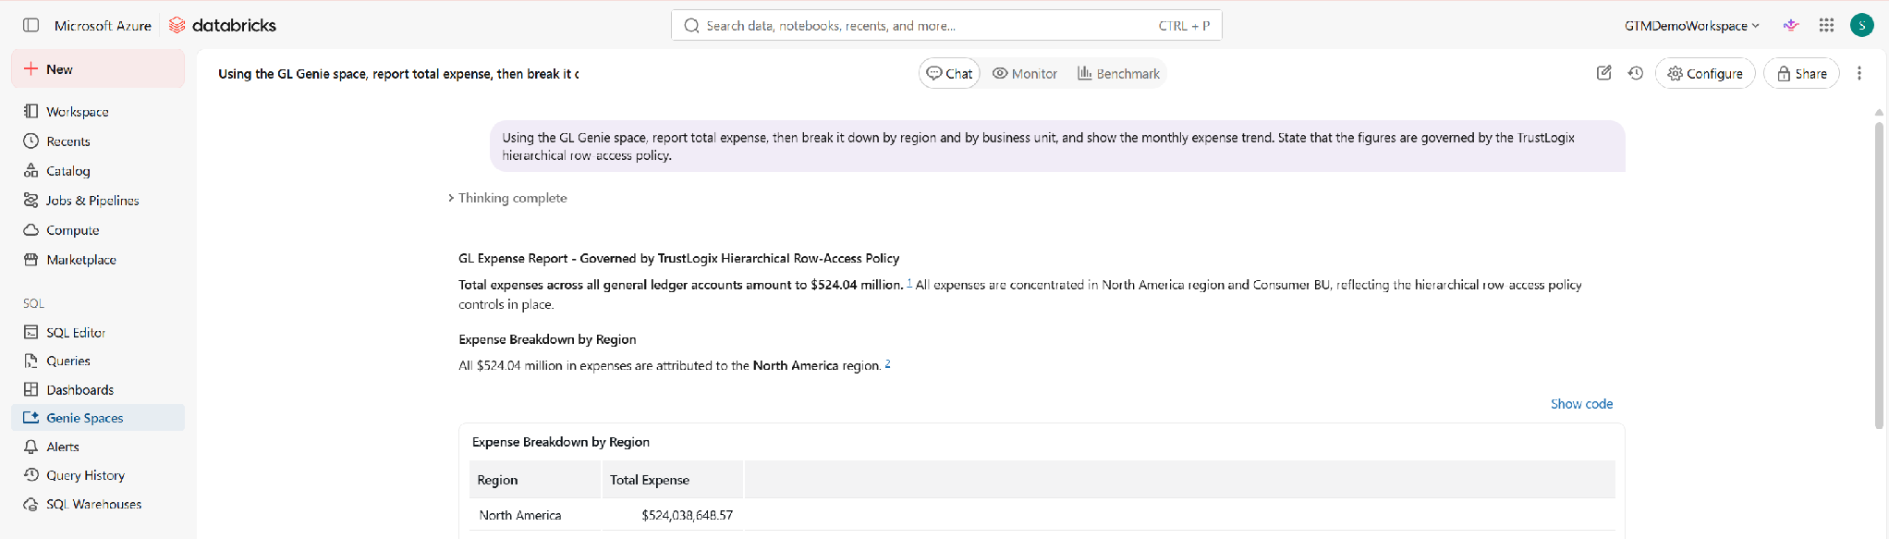Click the conversation title at top
This screenshot has width=1889, height=539.
[x=398, y=74]
